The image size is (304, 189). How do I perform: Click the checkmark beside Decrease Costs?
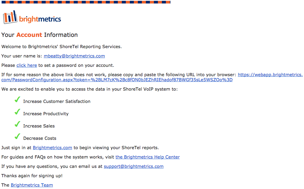(17, 137)
